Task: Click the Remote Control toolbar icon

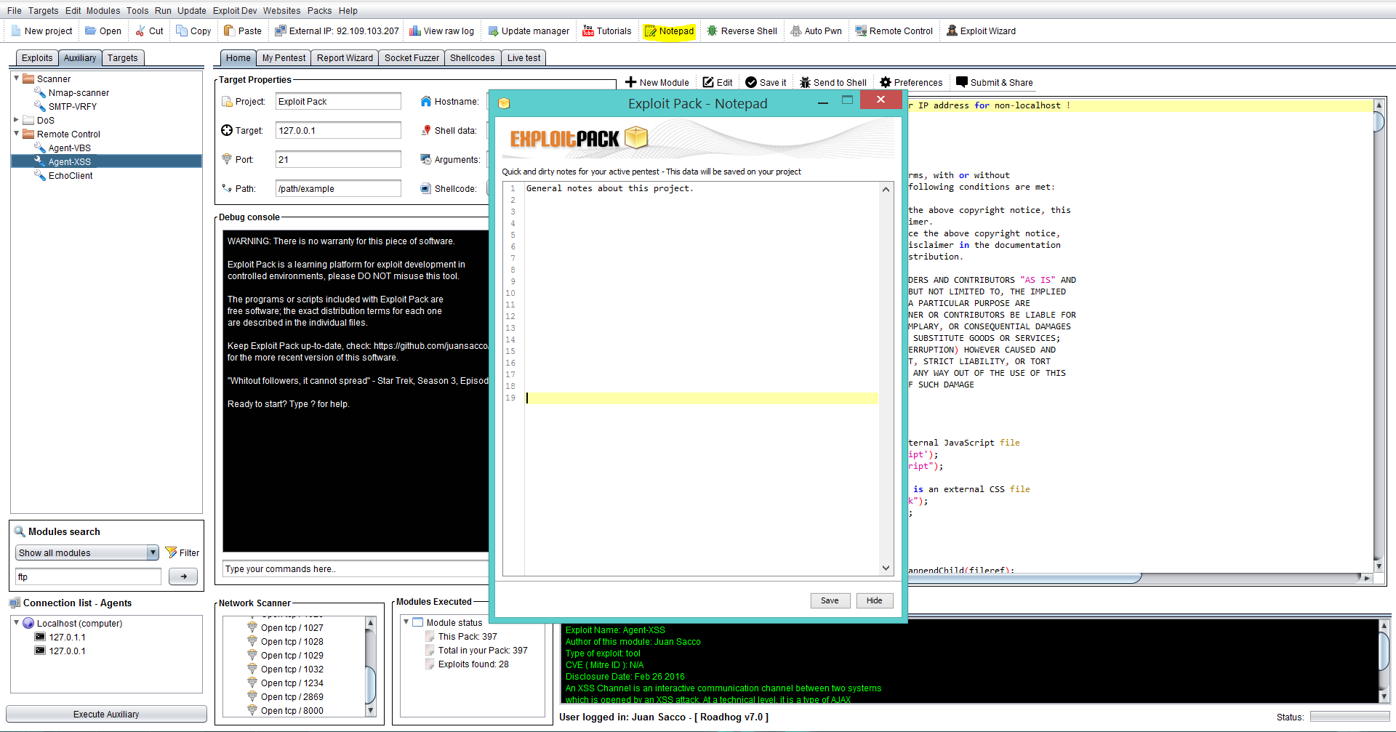Action: [894, 31]
